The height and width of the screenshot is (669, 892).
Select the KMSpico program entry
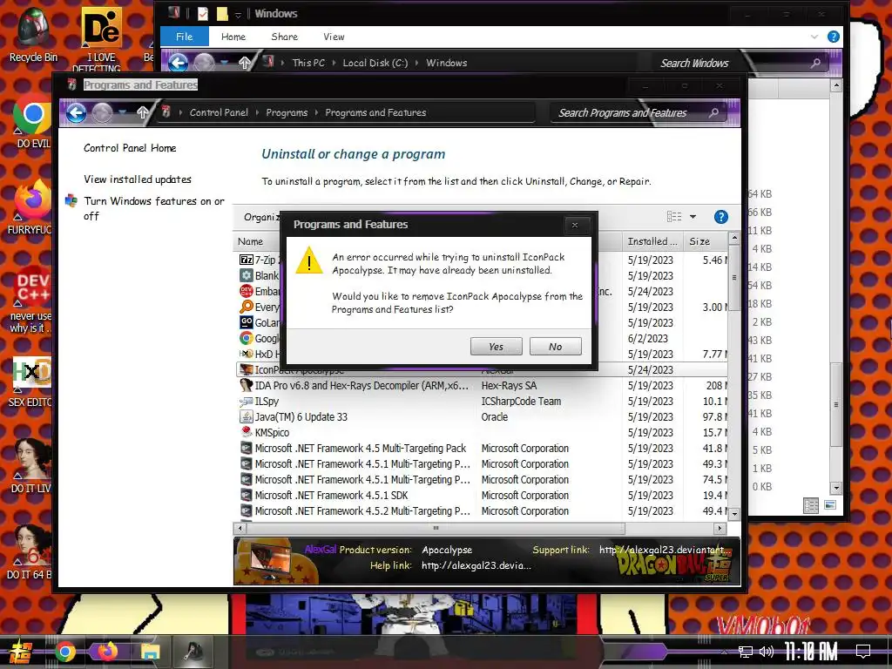[x=272, y=432]
